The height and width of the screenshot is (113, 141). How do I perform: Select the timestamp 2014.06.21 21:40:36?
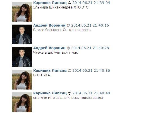pyautogui.click(x=91, y=70)
